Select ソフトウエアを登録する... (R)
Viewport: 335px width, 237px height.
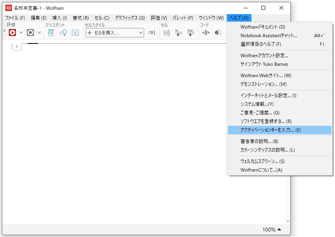point(280,121)
